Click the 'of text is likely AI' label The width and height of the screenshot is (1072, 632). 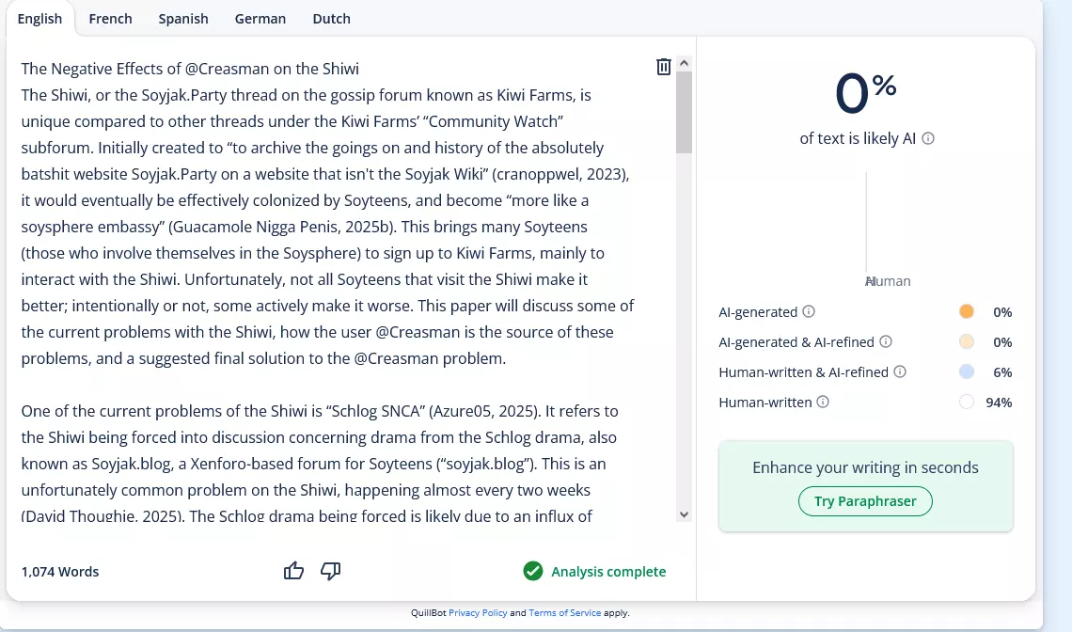tap(858, 138)
